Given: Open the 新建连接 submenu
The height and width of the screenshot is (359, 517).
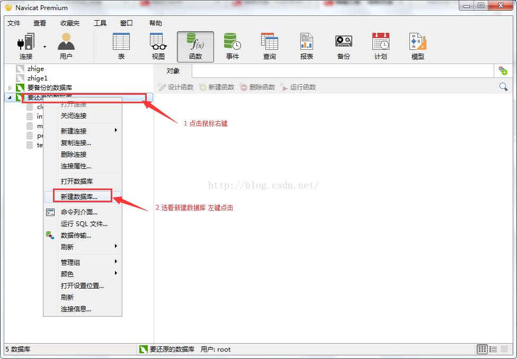Looking at the screenshot, I should tap(83, 131).
